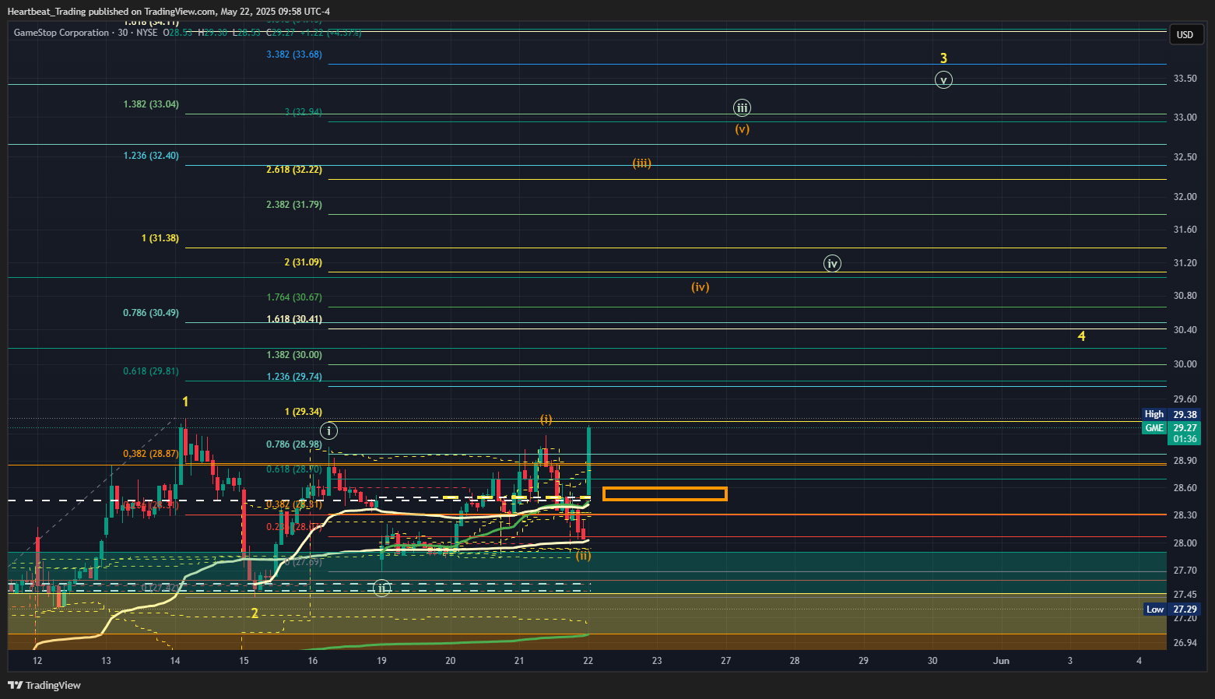Click the date 12 on time axis
Image resolution: width=1215 pixels, height=699 pixels.
[x=37, y=661]
